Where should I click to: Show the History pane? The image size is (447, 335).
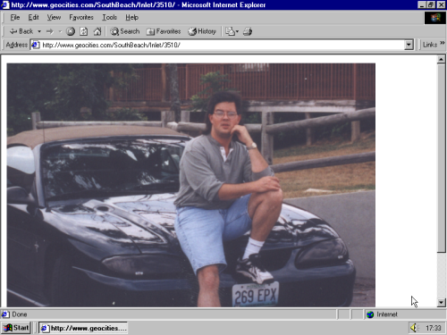[x=202, y=31]
